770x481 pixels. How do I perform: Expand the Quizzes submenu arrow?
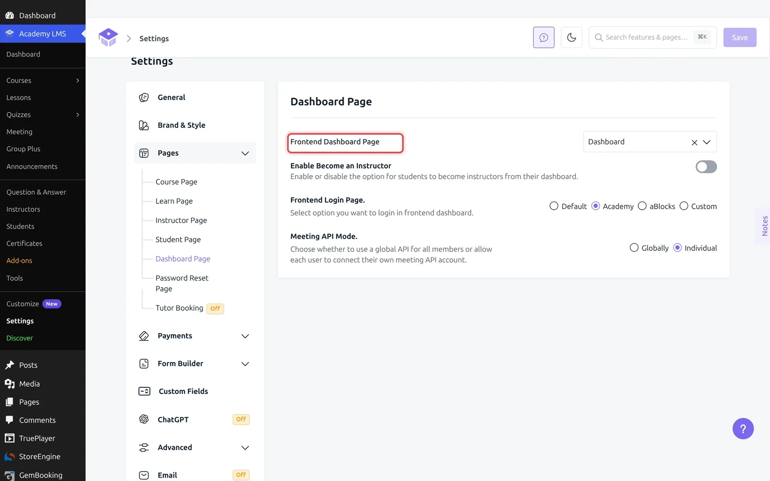click(x=77, y=114)
